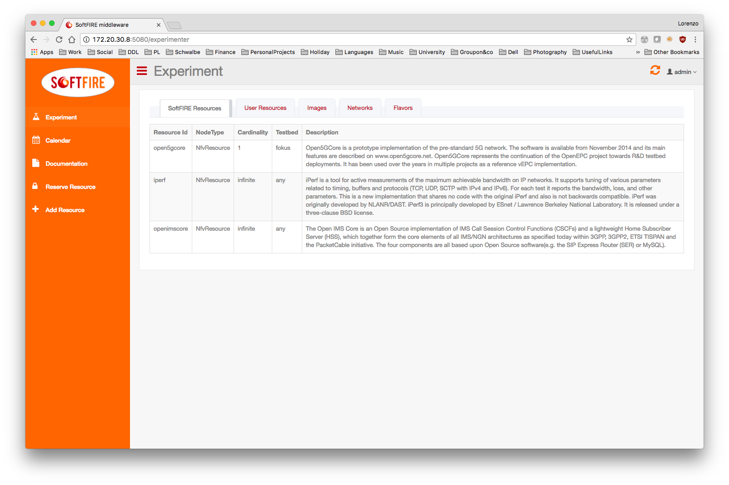The width and height of the screenshot is (729, 485).
Task: Select the SoftFIRE Resources tab
Action: click(195, 108)
